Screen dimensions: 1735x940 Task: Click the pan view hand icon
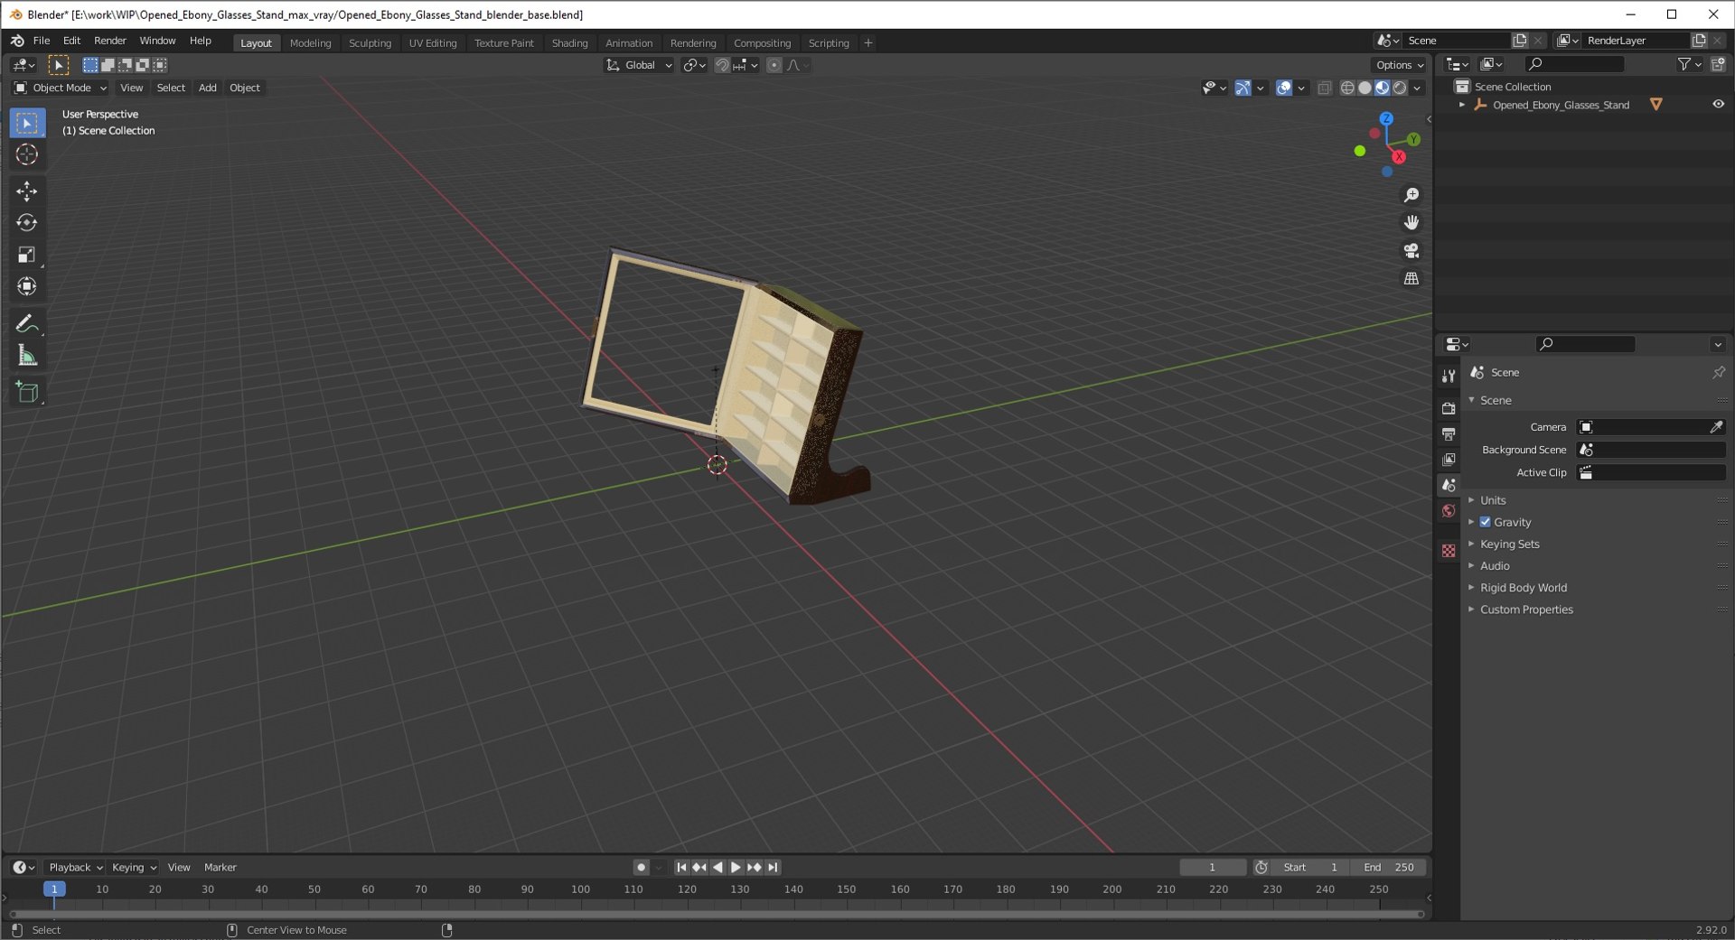[1411, 222]
